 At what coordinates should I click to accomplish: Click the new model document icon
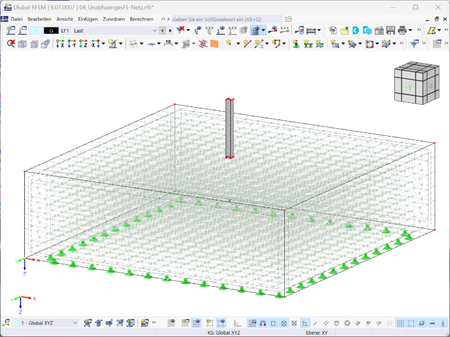click(x=333, y=30)
